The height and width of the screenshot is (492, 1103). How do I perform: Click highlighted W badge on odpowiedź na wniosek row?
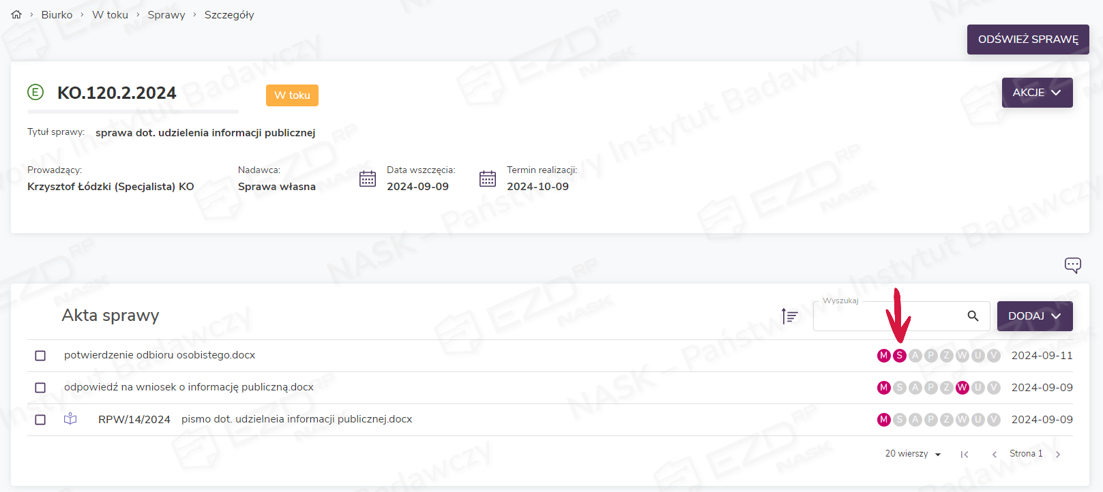(962, 388)
